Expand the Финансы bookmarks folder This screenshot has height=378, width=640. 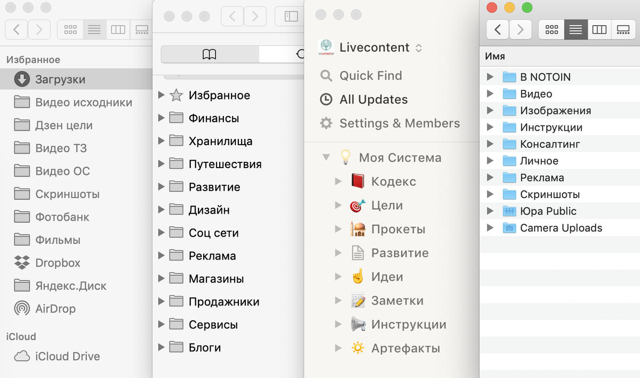point(162,119)
